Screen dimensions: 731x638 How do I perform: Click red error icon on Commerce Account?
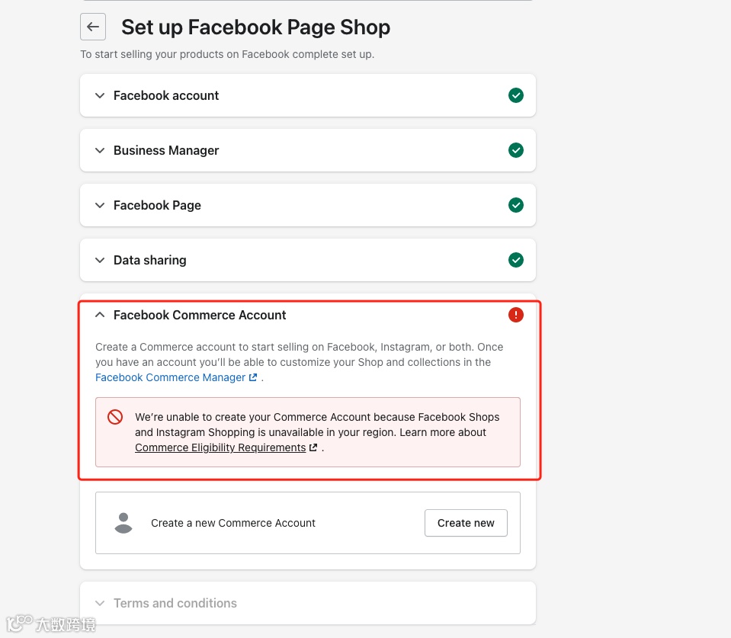pyautogui.click(x=516, y=315)
